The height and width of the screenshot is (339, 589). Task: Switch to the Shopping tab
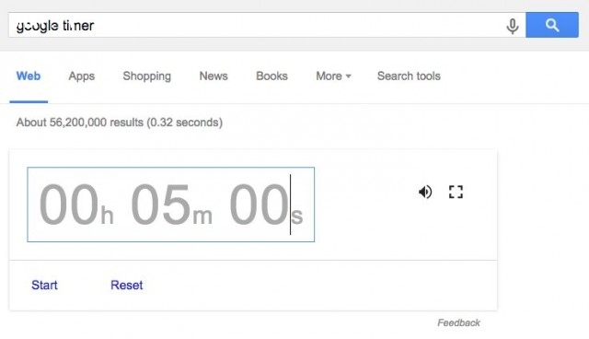(147, 76)
